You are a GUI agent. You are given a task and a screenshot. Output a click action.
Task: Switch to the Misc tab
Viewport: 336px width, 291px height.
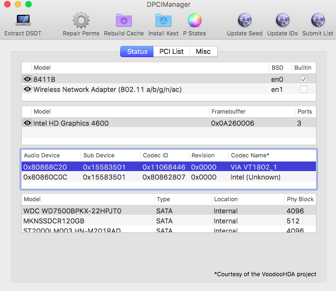[203, 51]
